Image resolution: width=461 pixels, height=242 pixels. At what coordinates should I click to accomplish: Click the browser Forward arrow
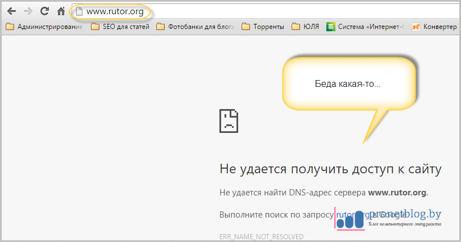click(x=28, y=11)
